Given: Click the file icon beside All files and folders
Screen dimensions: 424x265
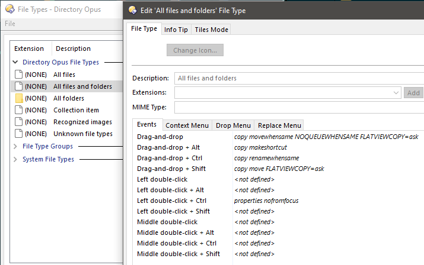Looking at the screenshot, I should coord(18,86).
